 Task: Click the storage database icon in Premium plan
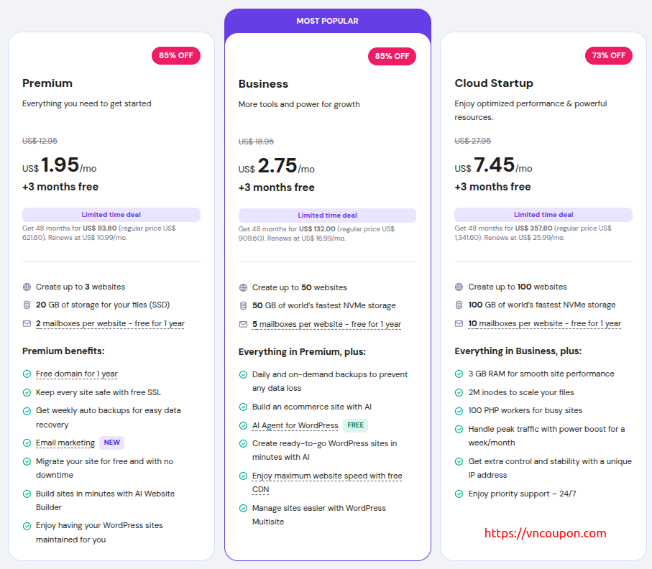coord(27,305)
